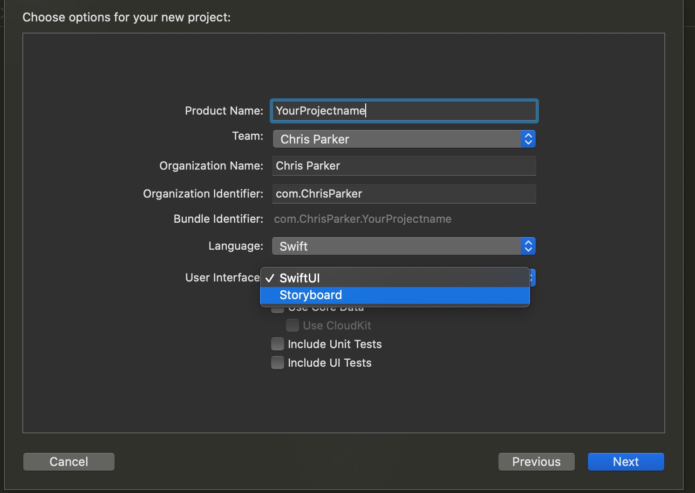Viewport: 695px width, 493px height.
Task: Toggle the partially covered Use Core Data checkbox
Action: point(278,309)
